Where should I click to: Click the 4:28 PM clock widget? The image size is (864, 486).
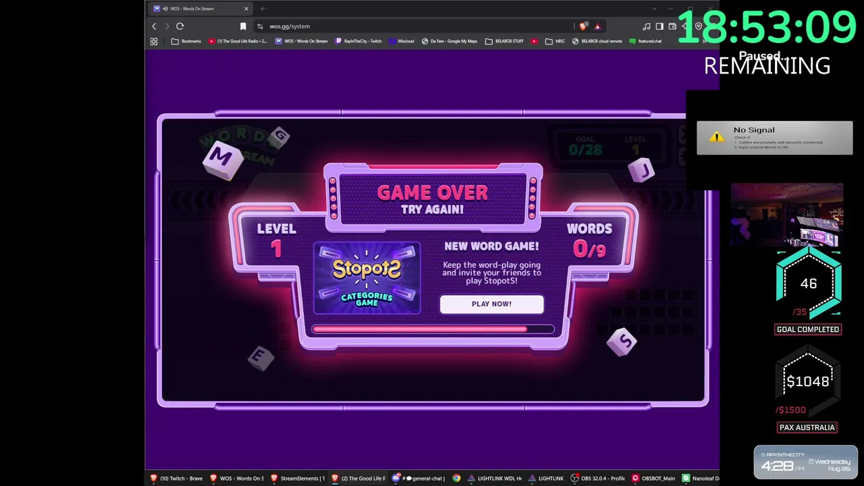pos(806,462)
